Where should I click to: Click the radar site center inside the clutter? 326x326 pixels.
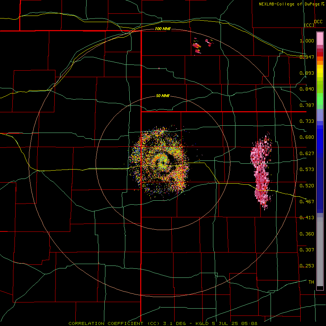pos(163,163)
